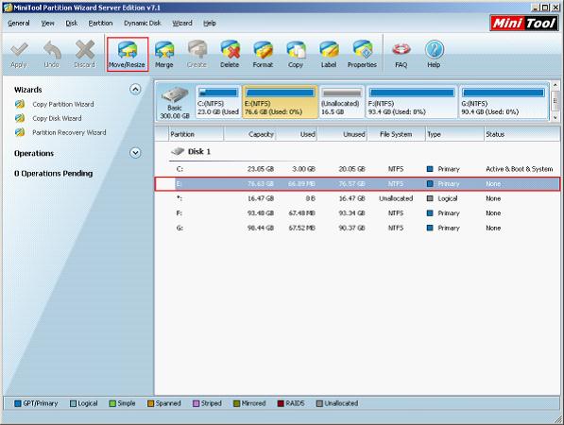
Task: Sort by Unused column header
Action: point(342,134)
